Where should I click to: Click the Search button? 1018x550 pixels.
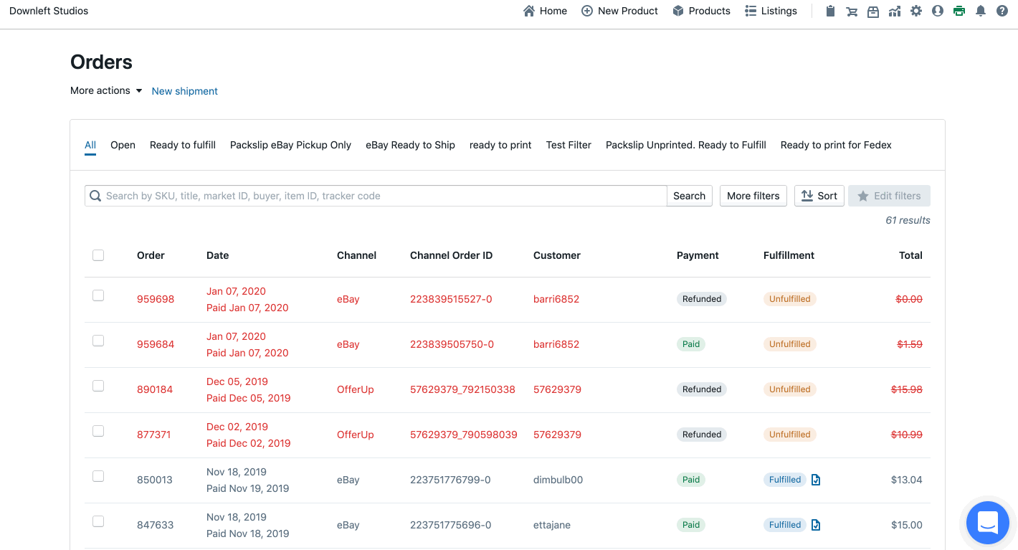689,196
